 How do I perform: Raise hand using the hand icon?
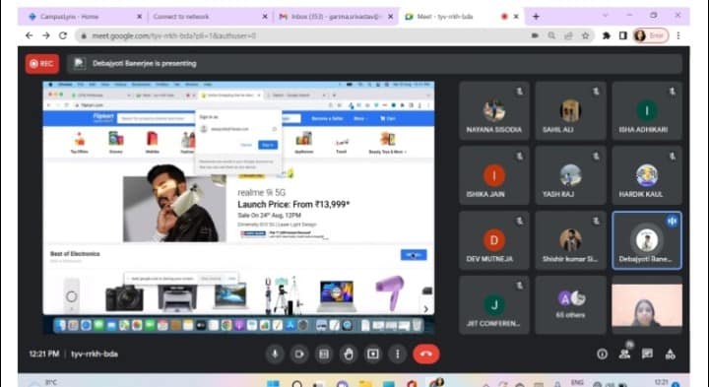point(349,354)
